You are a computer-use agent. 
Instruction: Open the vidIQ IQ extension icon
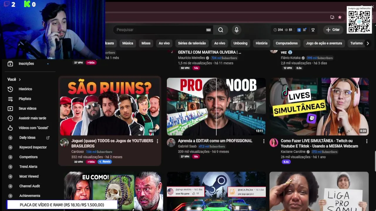click(299, 30)
